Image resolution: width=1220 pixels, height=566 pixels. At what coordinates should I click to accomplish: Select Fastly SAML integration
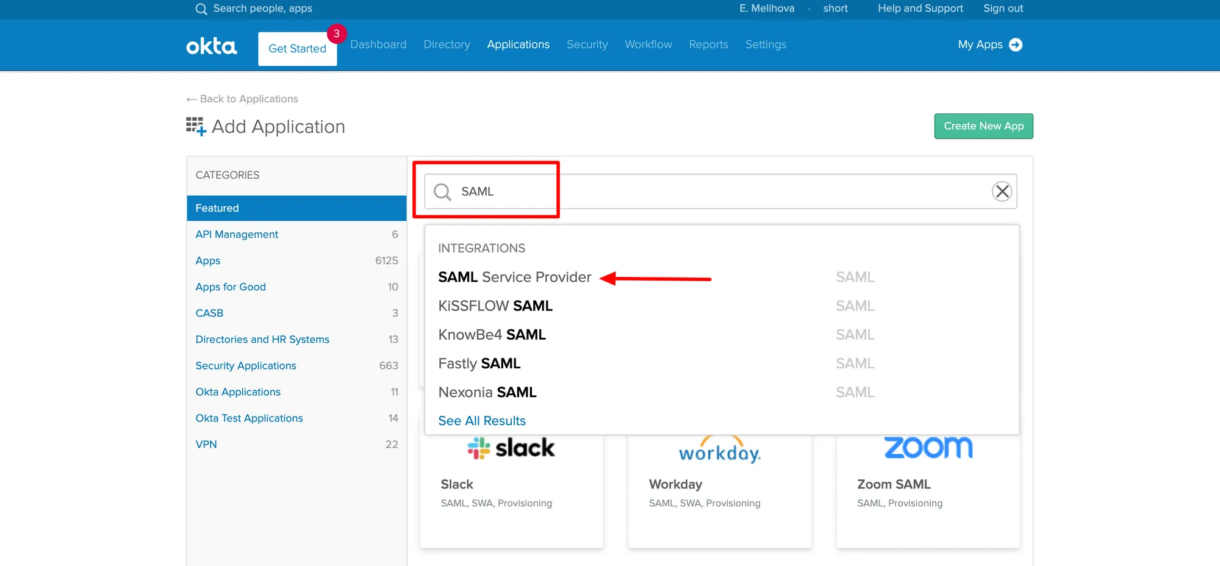479,364
